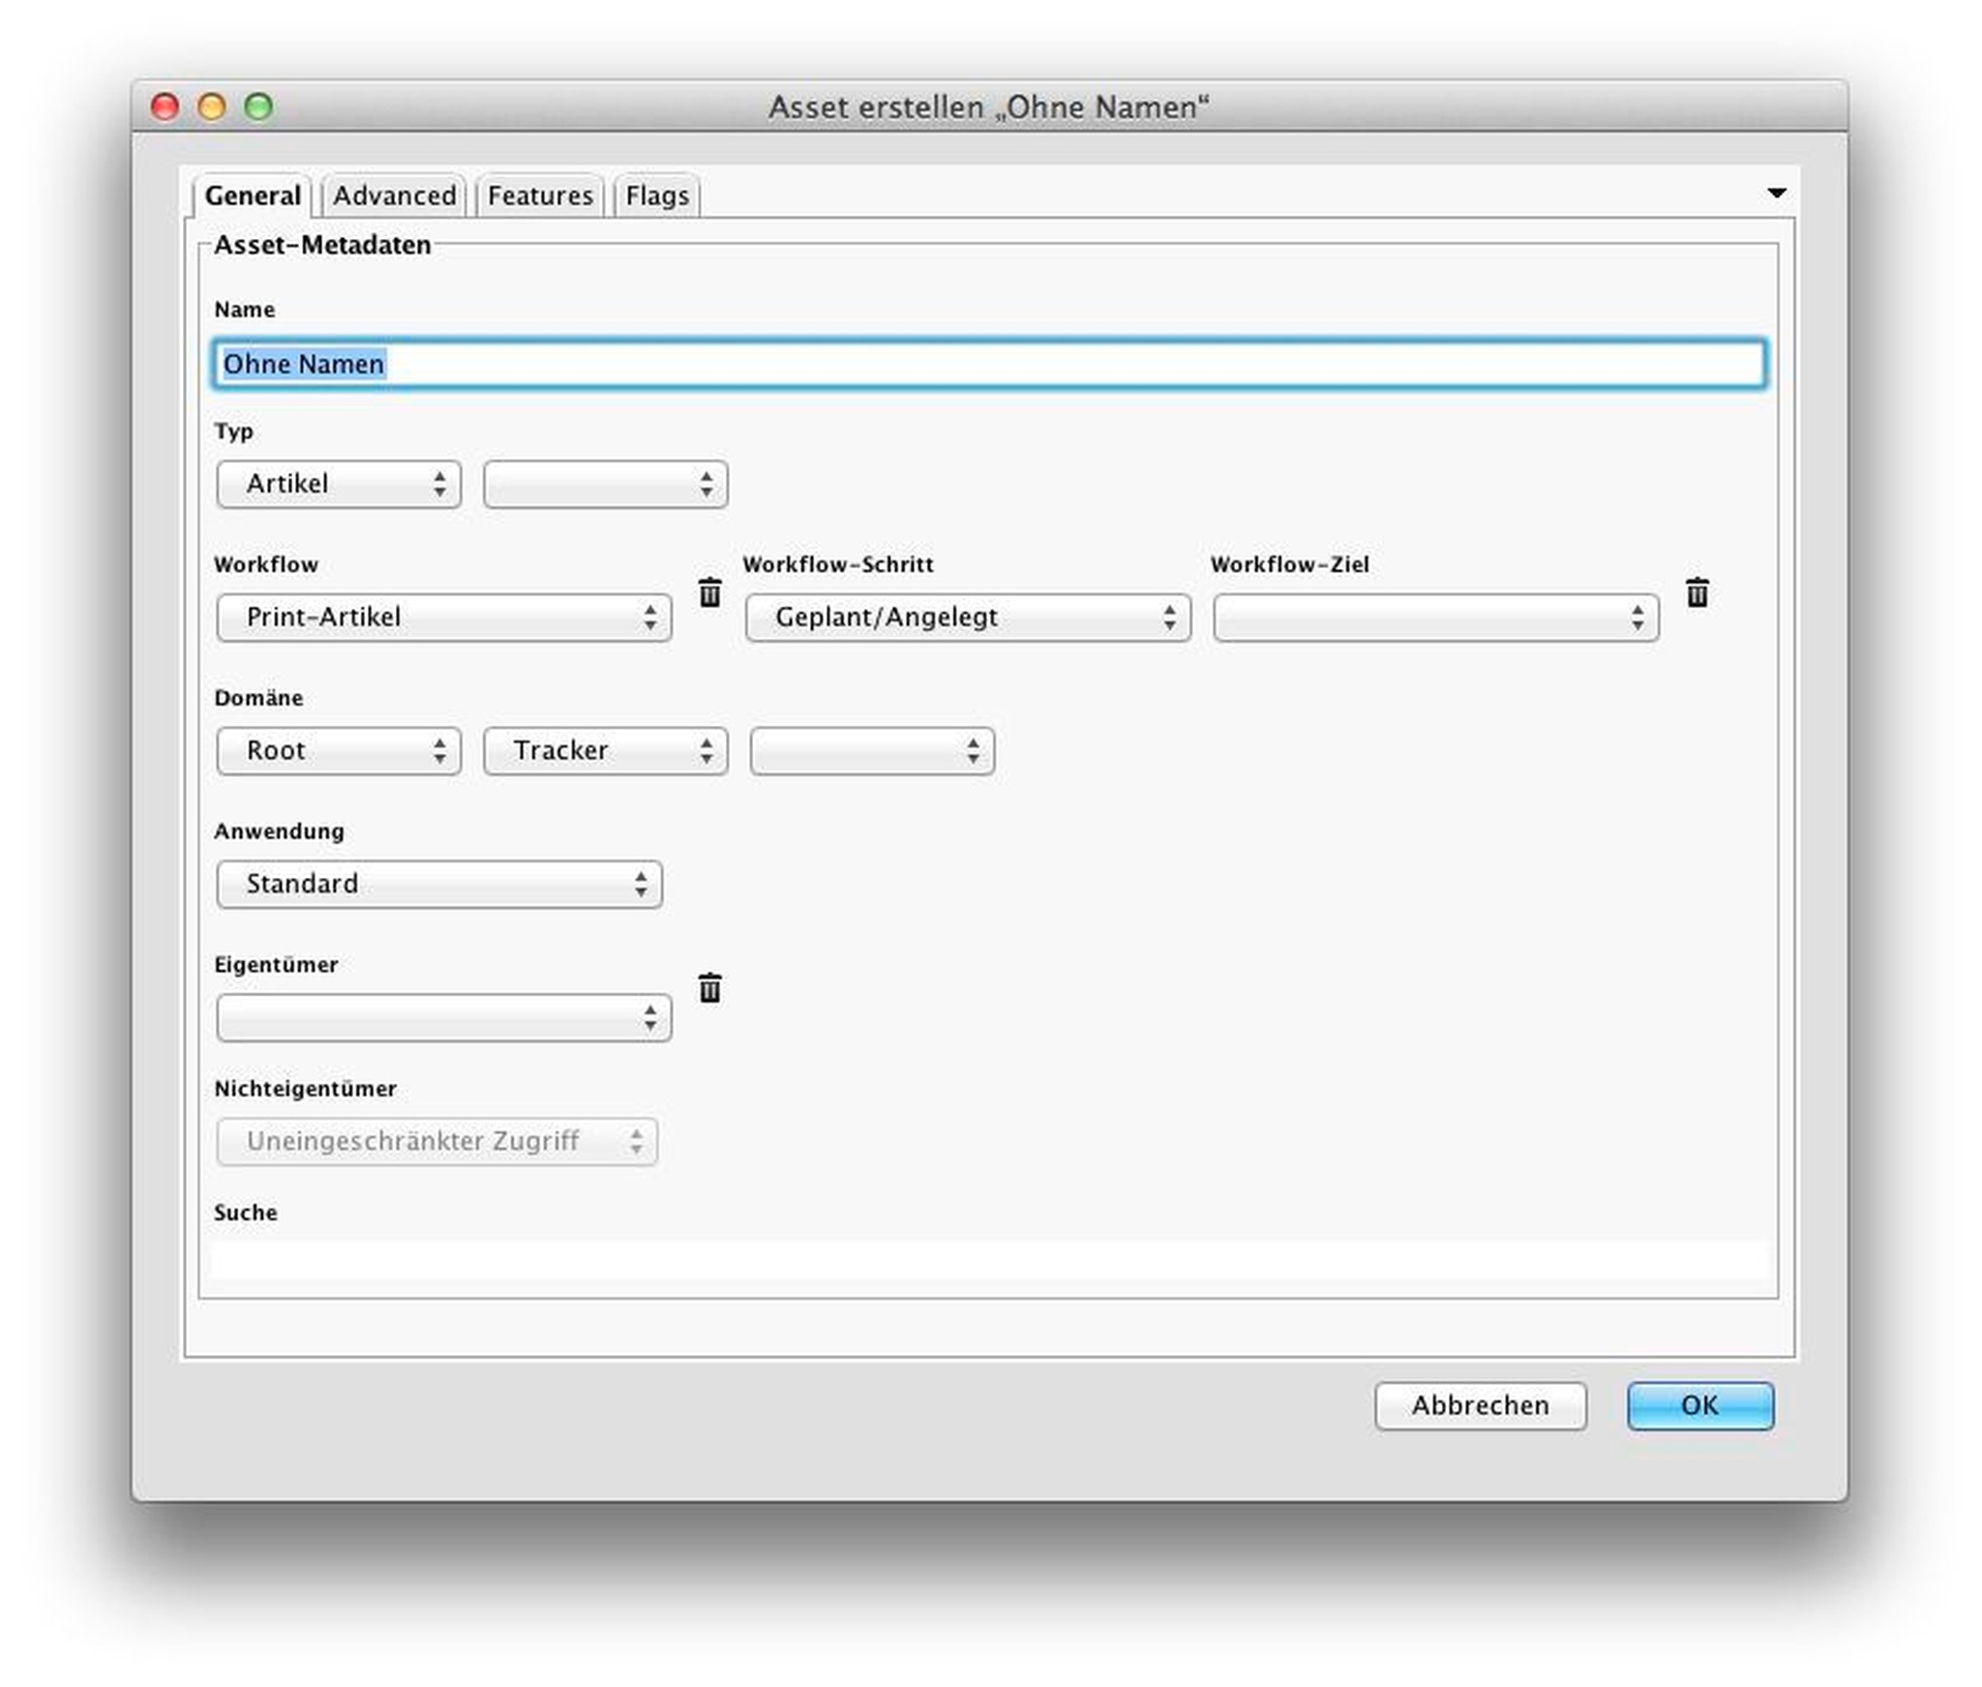Expand the Standard Anwendung dropdown
Viewport: 1982px width, 1687px height.
tap(439, 884)
